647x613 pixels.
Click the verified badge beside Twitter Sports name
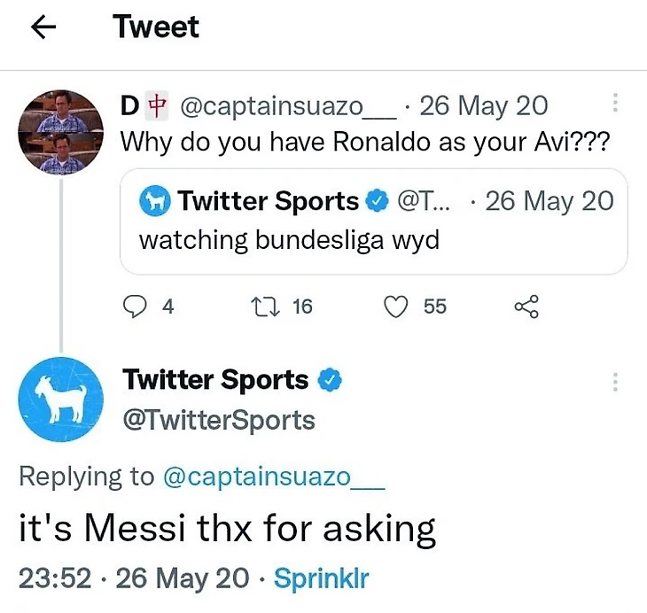coord(330,381)
